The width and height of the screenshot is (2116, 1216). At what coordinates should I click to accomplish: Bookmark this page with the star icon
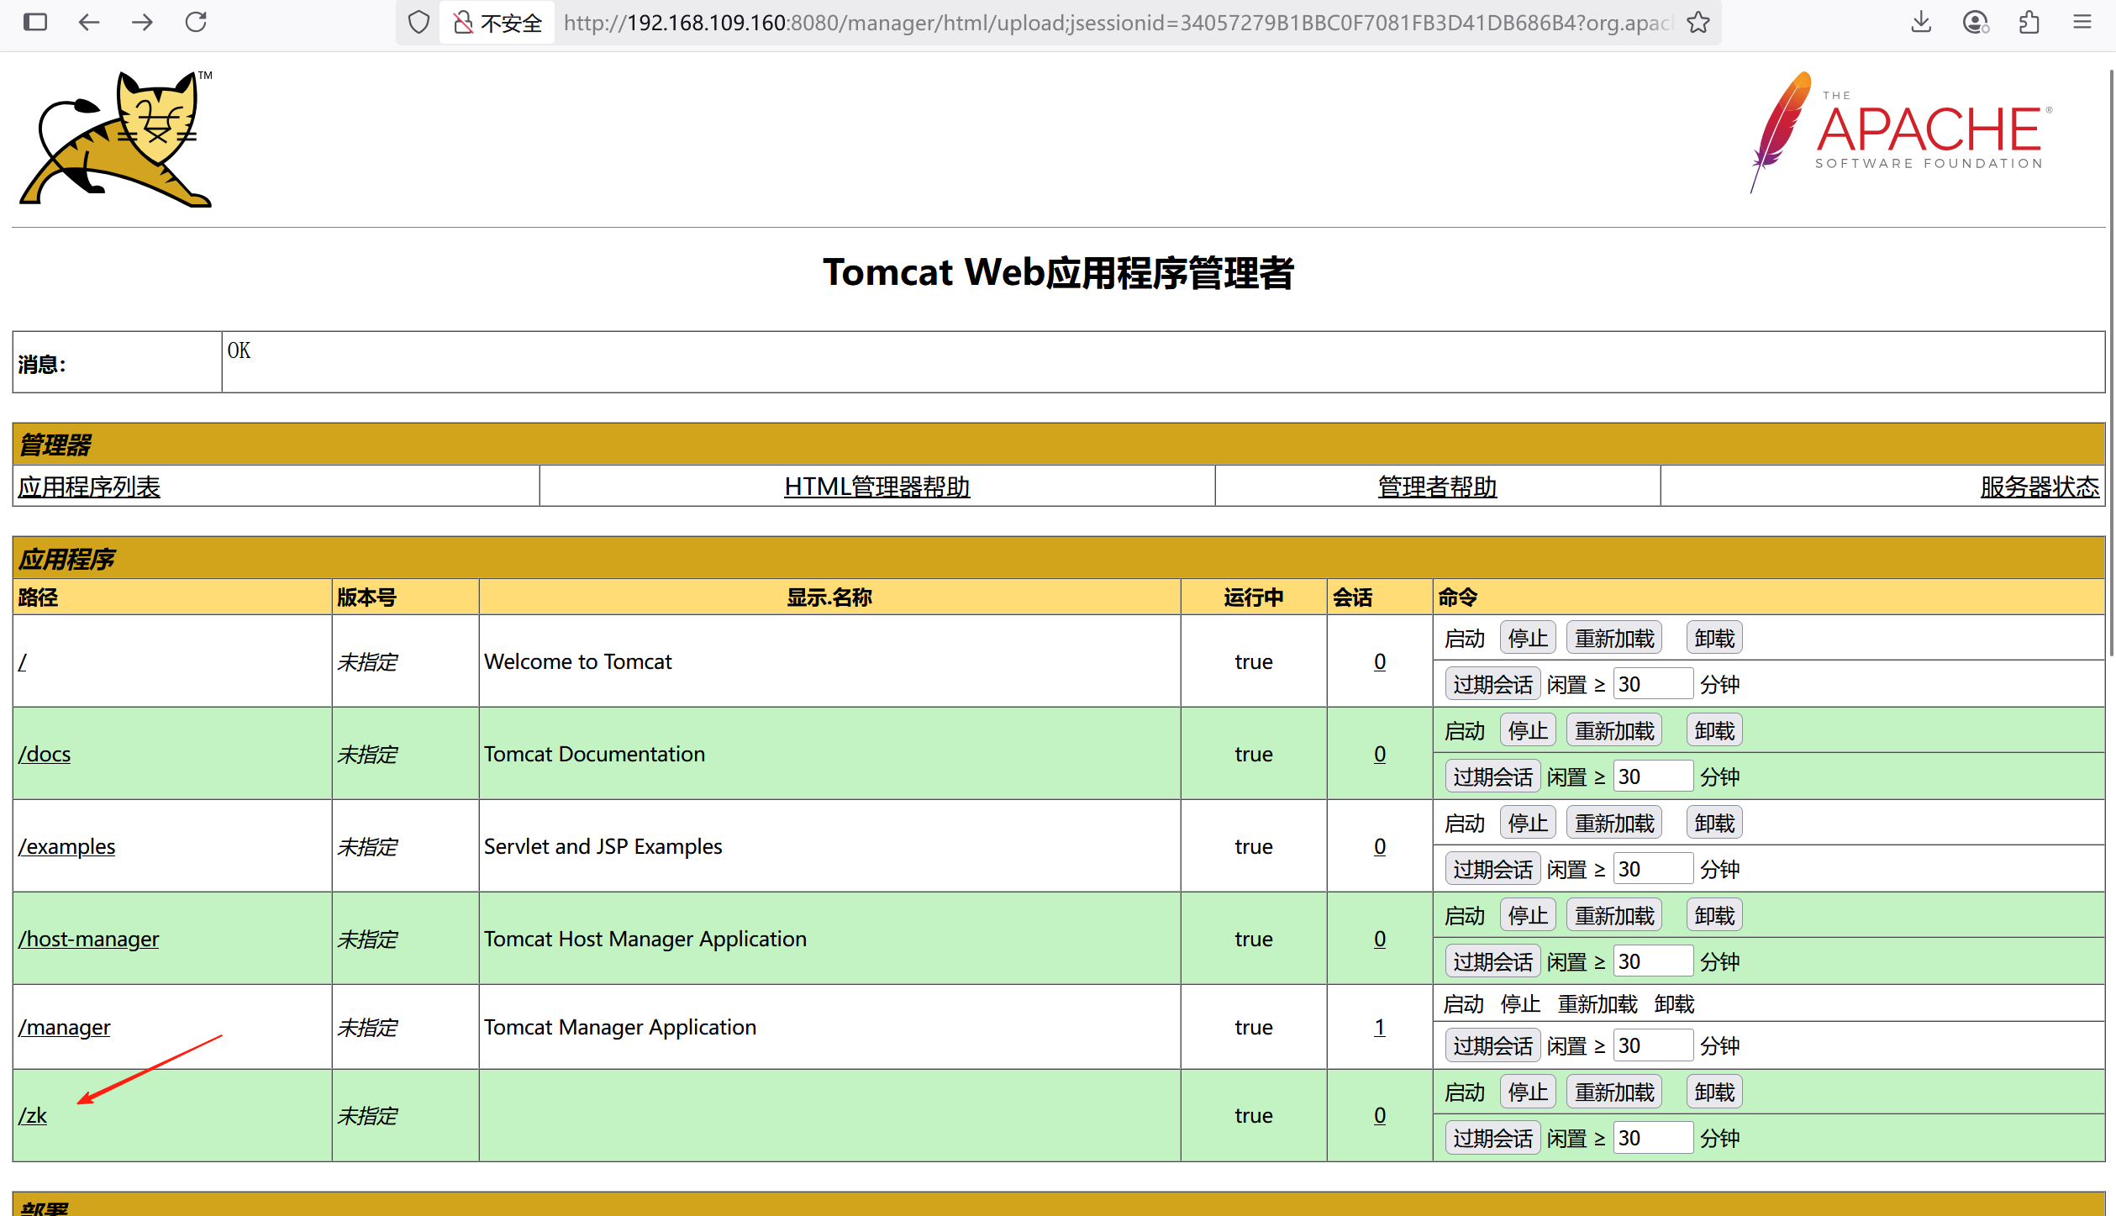[1698, 23]
